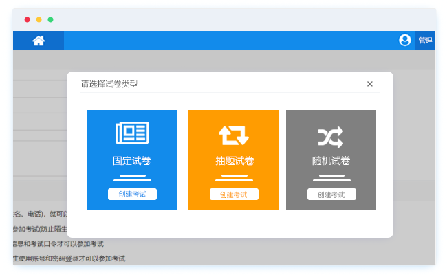Click the yellow window minimize dot

coord(39,20)
